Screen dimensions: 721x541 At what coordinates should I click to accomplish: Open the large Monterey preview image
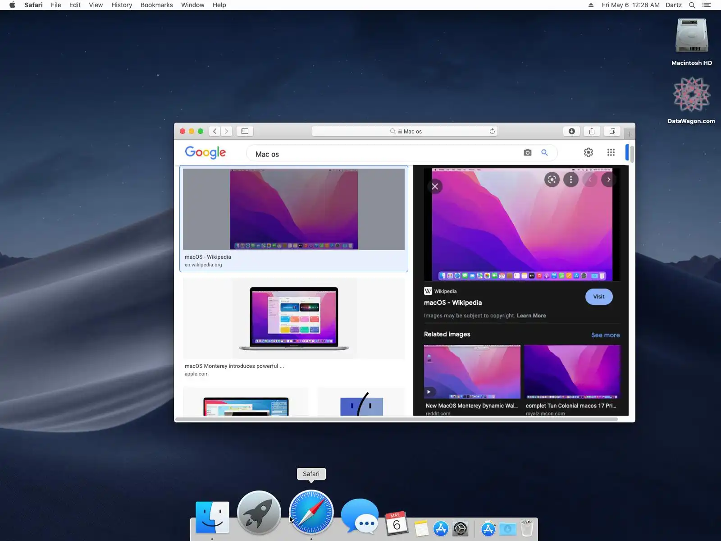522,224
